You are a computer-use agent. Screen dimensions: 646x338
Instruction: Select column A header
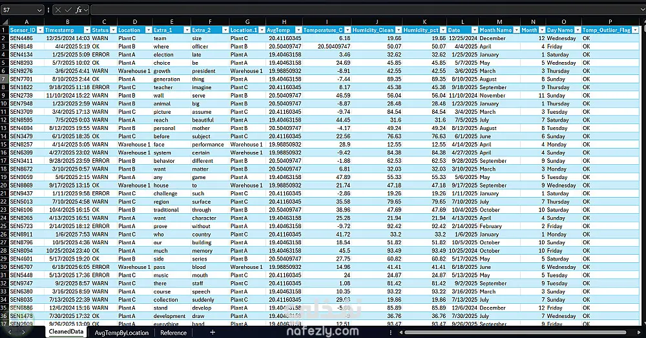[x=26, y=22]
